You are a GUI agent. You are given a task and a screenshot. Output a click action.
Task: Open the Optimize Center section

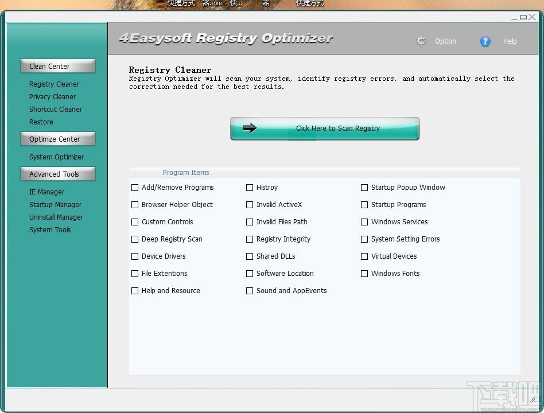click(57, 138)
